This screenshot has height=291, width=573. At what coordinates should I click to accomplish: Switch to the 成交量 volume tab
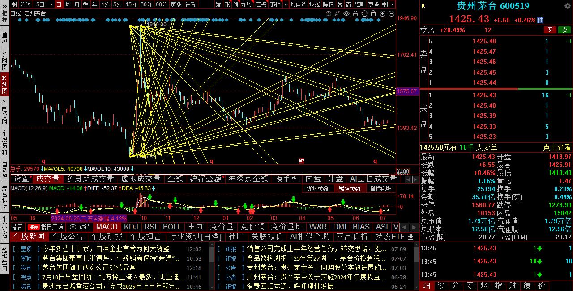coord(47,179)
